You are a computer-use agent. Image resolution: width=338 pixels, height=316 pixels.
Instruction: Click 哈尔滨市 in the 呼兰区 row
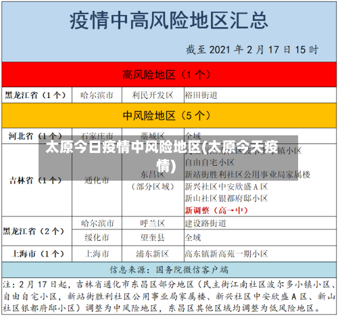point(97,223)
